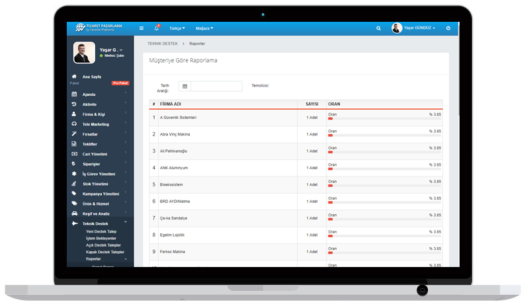Viewport: 529px width, 306px height.
Task: Click the Pro Paket badge
Action: point(120,83)
